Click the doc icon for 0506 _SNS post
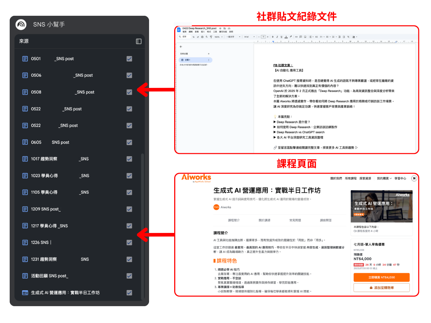The width and height of the screenshot is (431, 323). tap(25, 75)
